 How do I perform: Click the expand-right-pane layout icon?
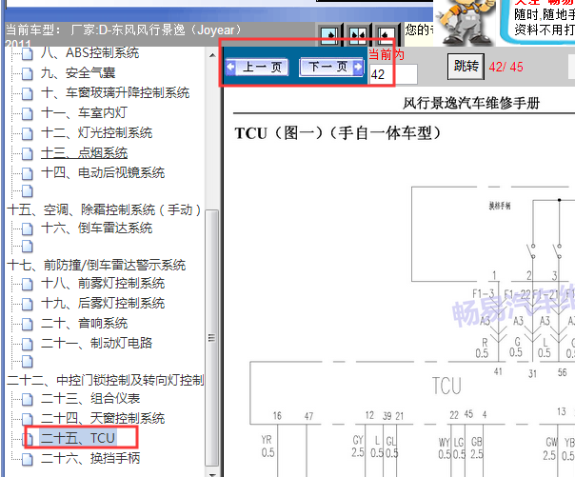coord(386,35)
